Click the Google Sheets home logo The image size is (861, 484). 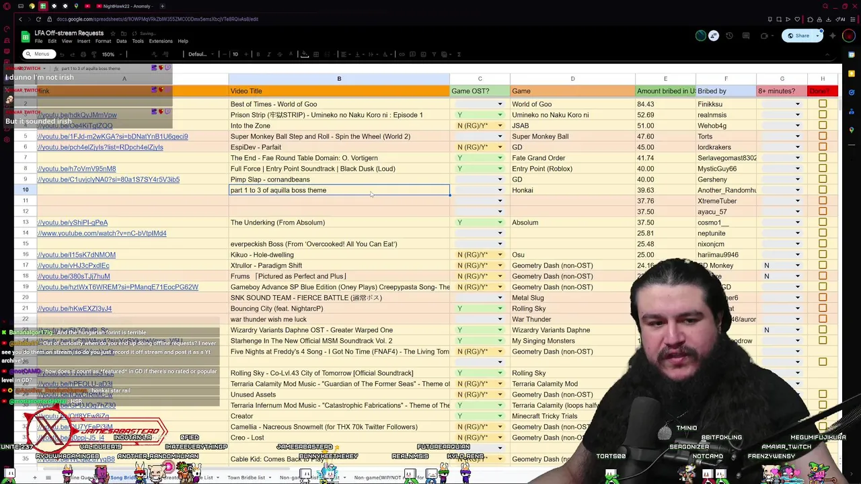point(26,36)
